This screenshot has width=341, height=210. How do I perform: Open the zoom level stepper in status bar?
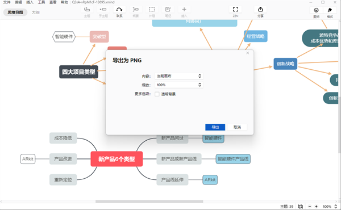[x=335, y=207]
